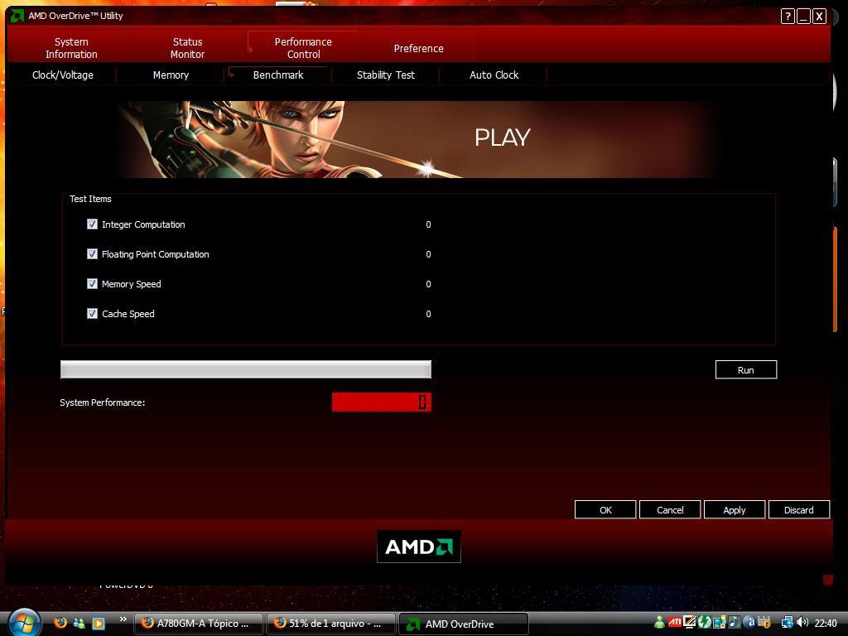The width and height of the screenshot is (848, 636).
Task: Click the System Performance label
Action: [x=102, y=402]
